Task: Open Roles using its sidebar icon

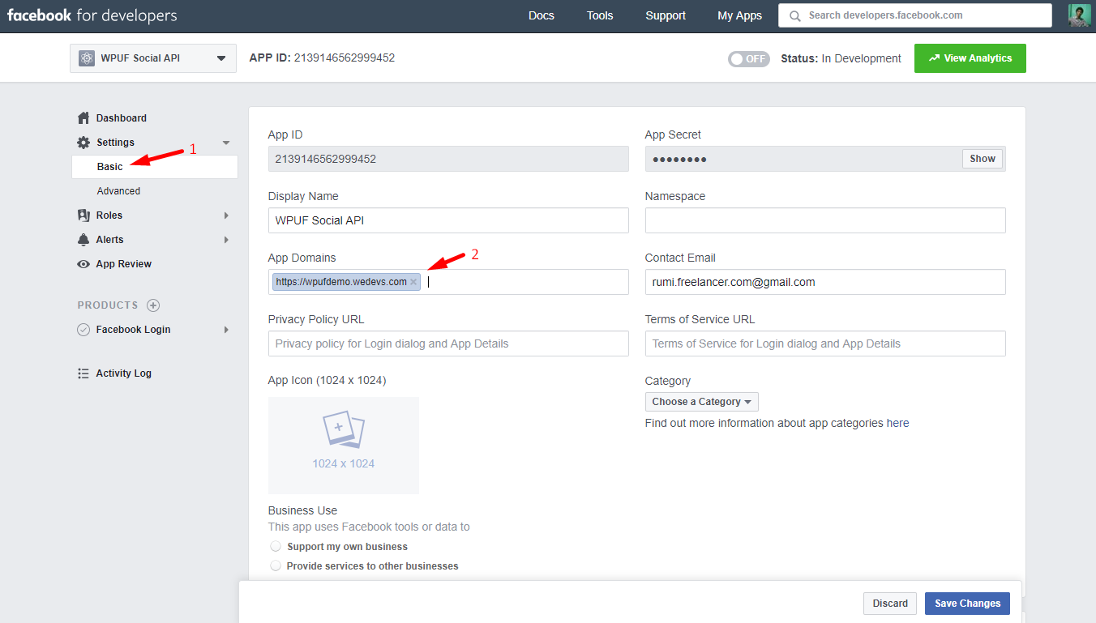Action: 83,215
